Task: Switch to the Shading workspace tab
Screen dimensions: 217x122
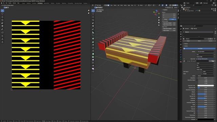Action: pyautogui.click(x=53, y=3)
